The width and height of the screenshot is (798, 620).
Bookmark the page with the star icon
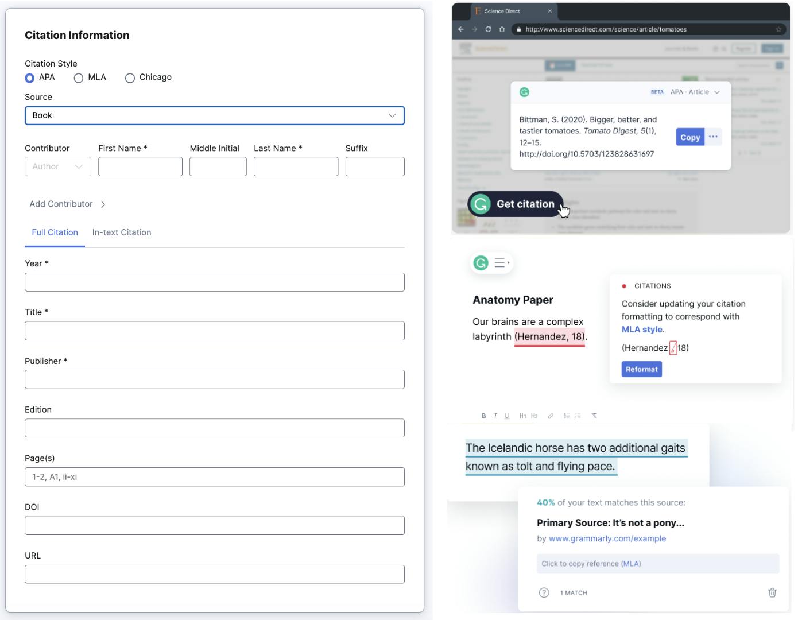(778, 29)
